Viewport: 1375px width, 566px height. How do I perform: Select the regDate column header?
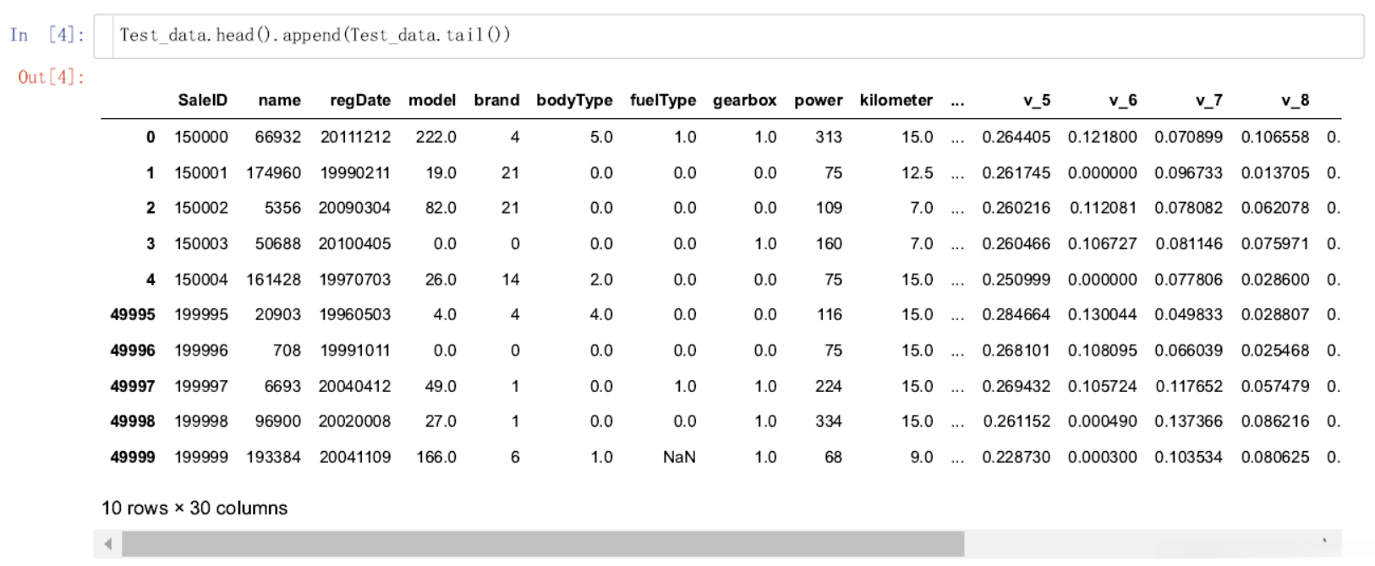point(360,101)
